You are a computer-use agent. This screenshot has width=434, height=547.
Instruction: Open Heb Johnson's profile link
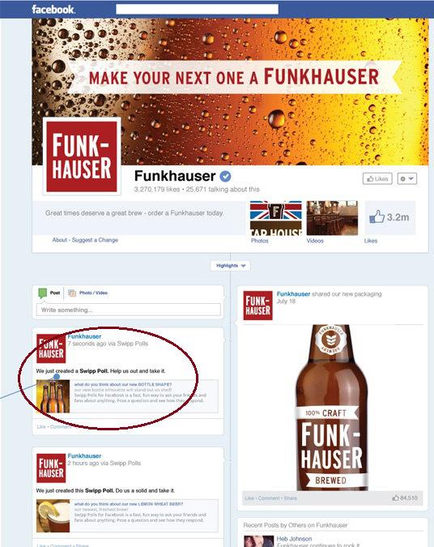coord(294,539)
